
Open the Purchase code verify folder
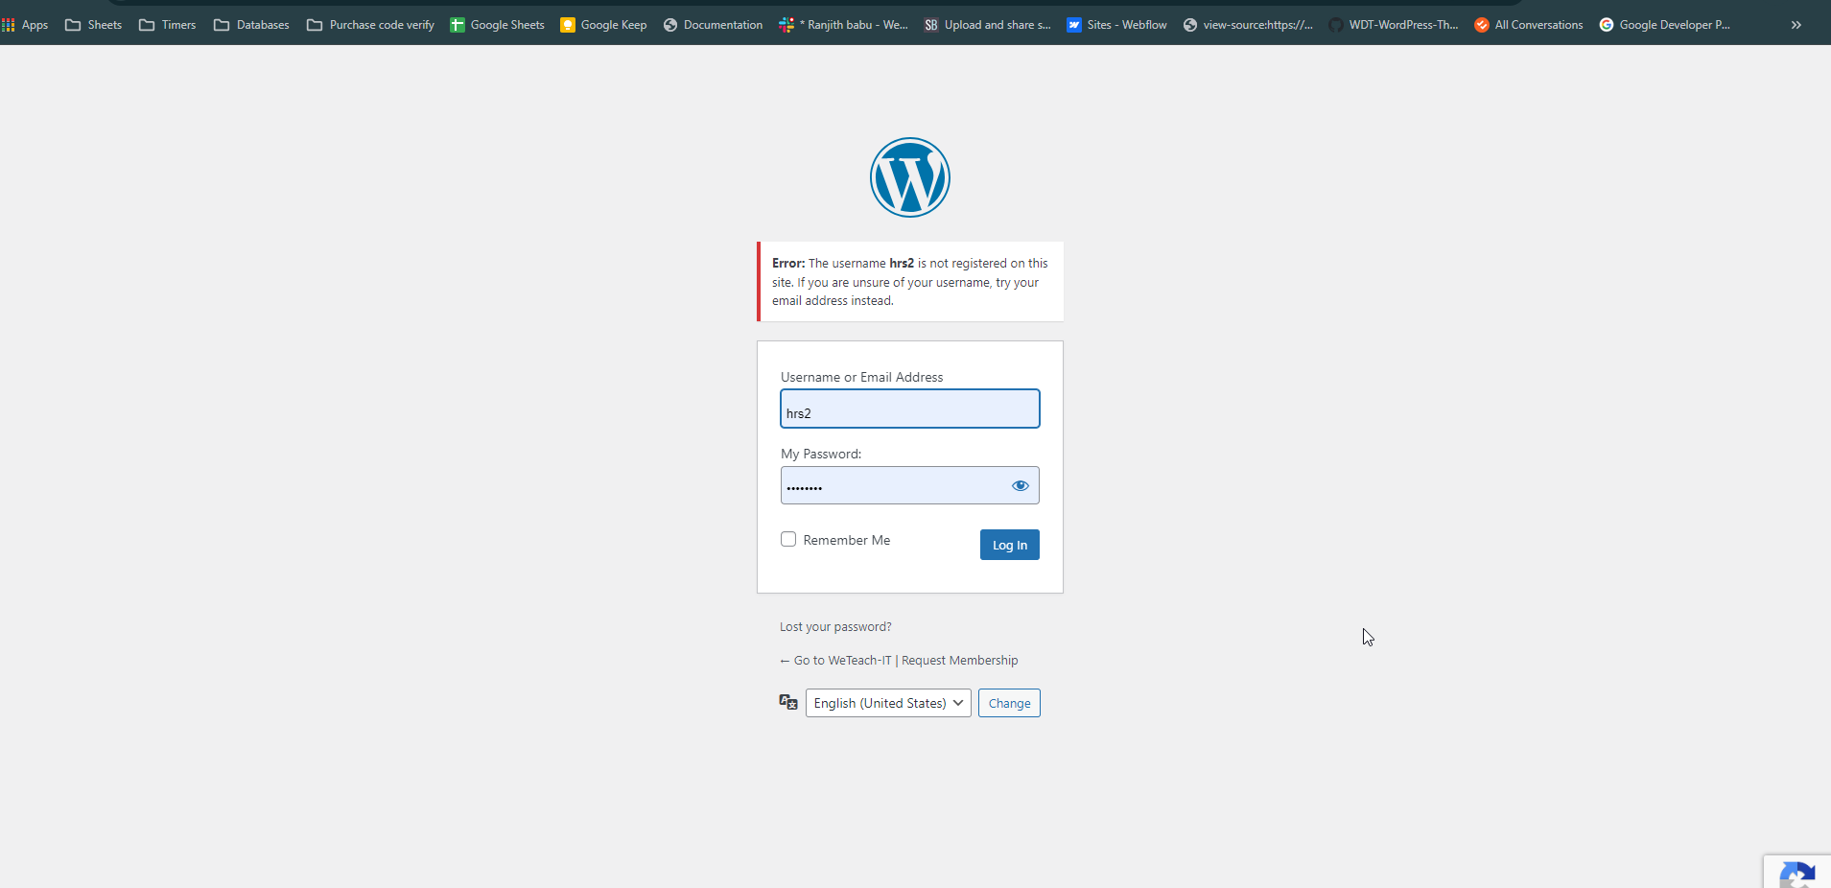click(370, 25)
